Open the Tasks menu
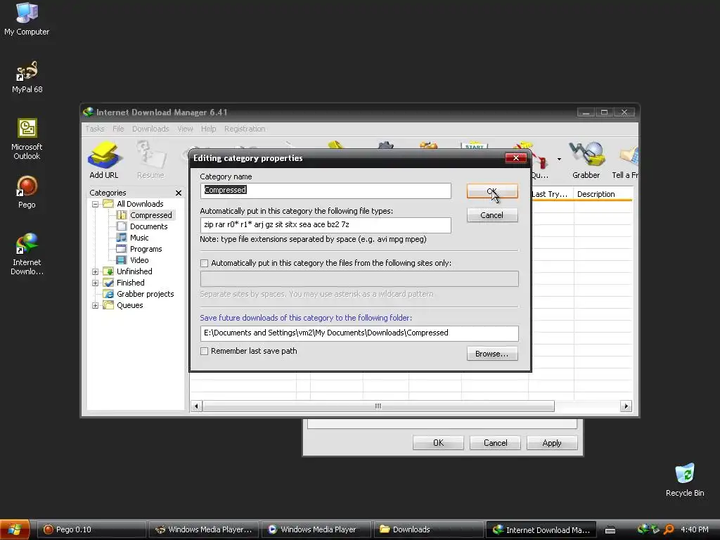The image size is (720, 540). click(95, 129)
